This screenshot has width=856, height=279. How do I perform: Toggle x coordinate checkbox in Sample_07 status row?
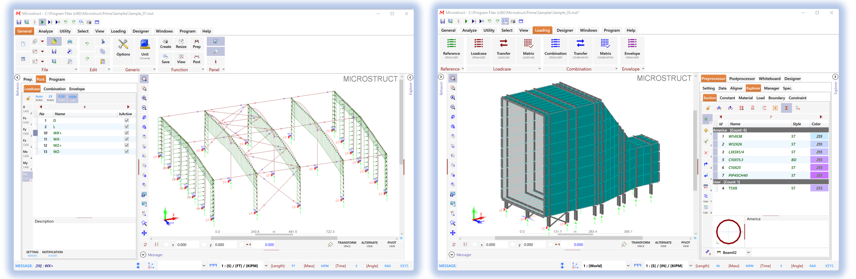[x=166, y=245]
